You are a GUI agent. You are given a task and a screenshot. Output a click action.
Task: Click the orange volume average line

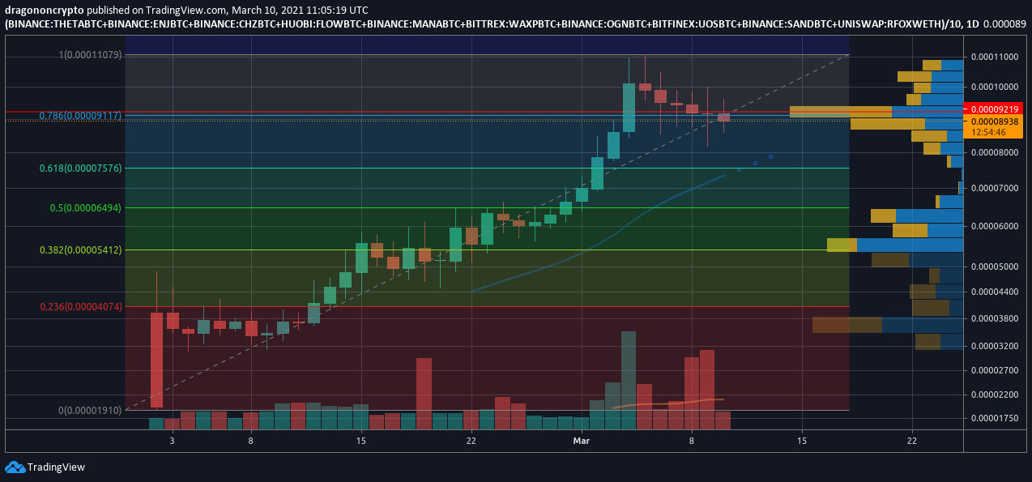pyautogui.click(x=668, y=403)
